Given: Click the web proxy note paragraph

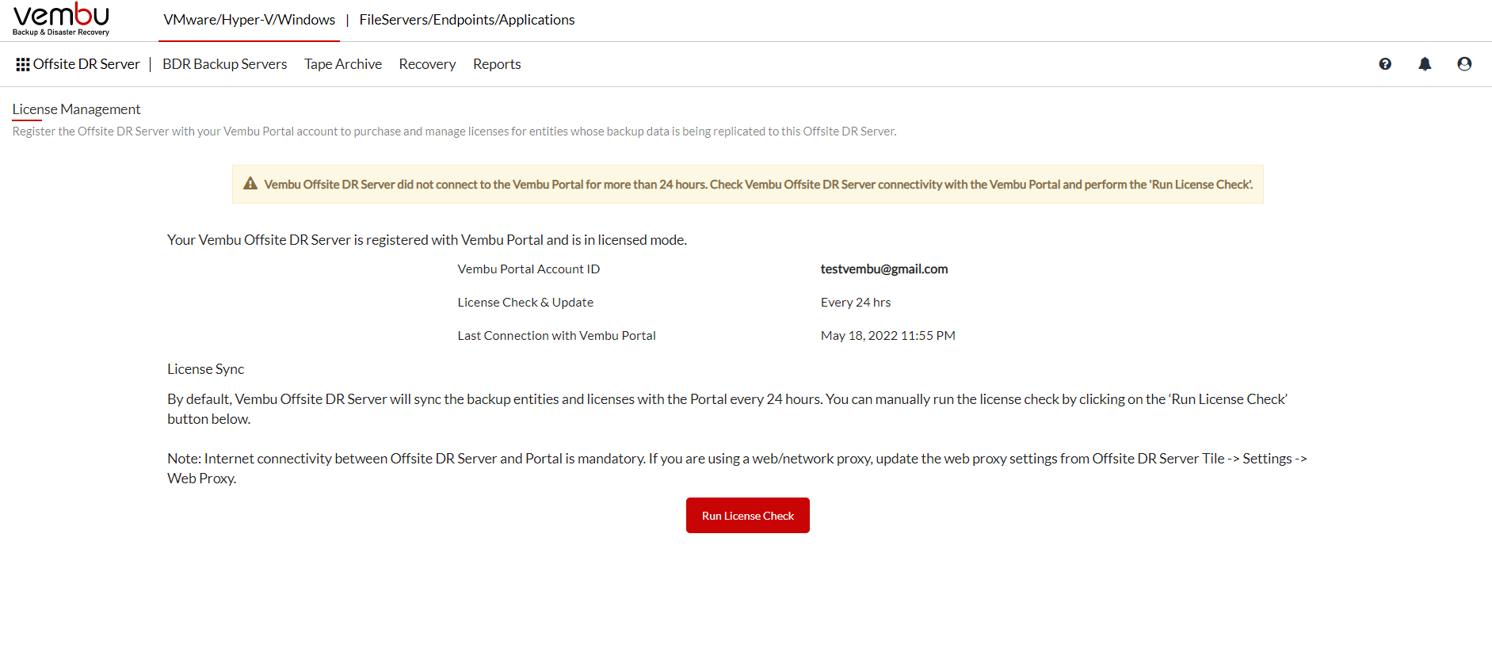Looking at the screenshot, I should [737, 468].
